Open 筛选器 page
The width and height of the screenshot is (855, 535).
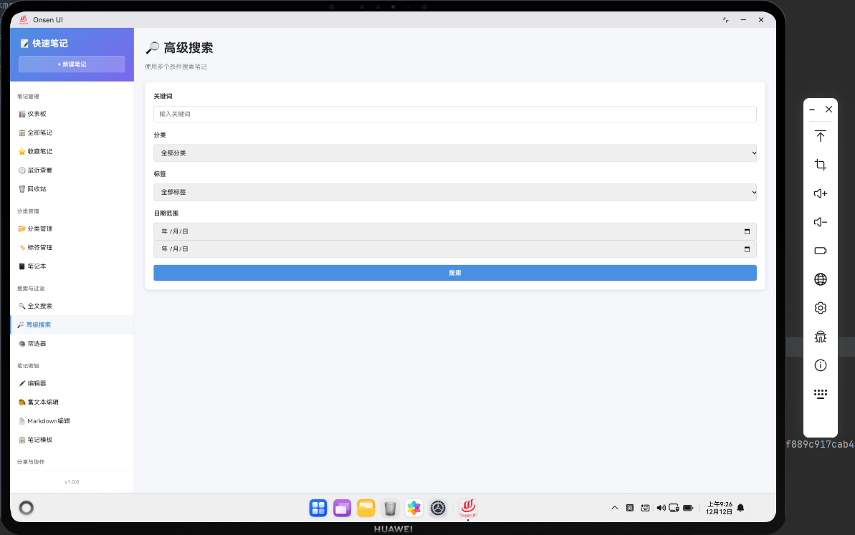coord(72,344)
